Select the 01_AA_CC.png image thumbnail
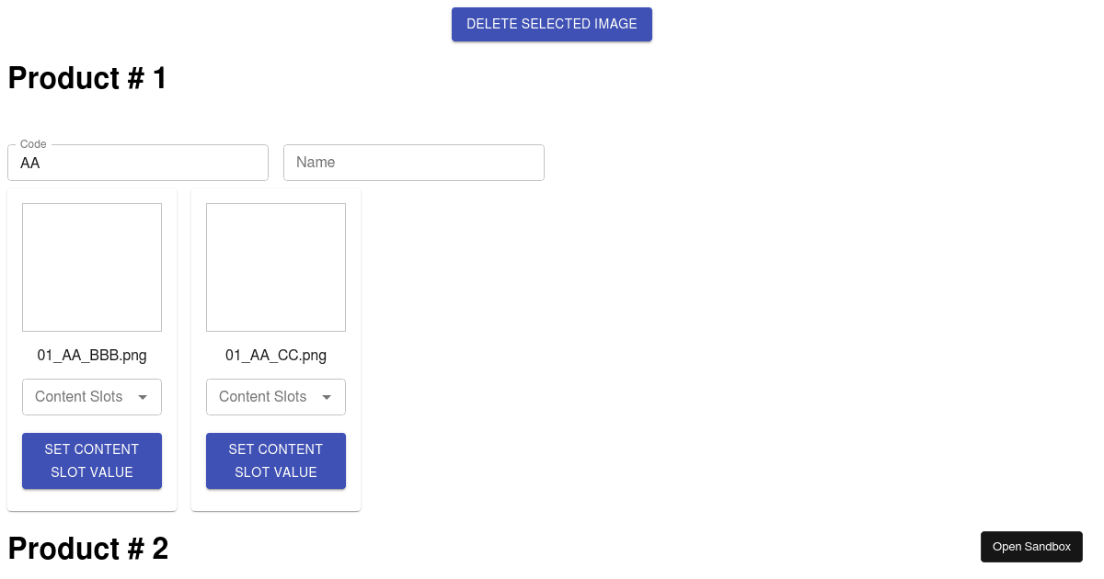 (x=276, y=267)
